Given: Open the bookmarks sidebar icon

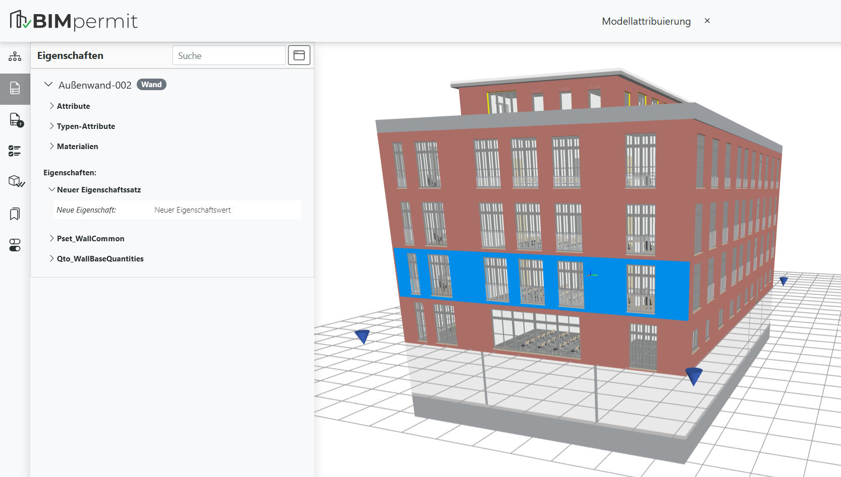Looking at the screenshot, I should (x=15, y=214).
